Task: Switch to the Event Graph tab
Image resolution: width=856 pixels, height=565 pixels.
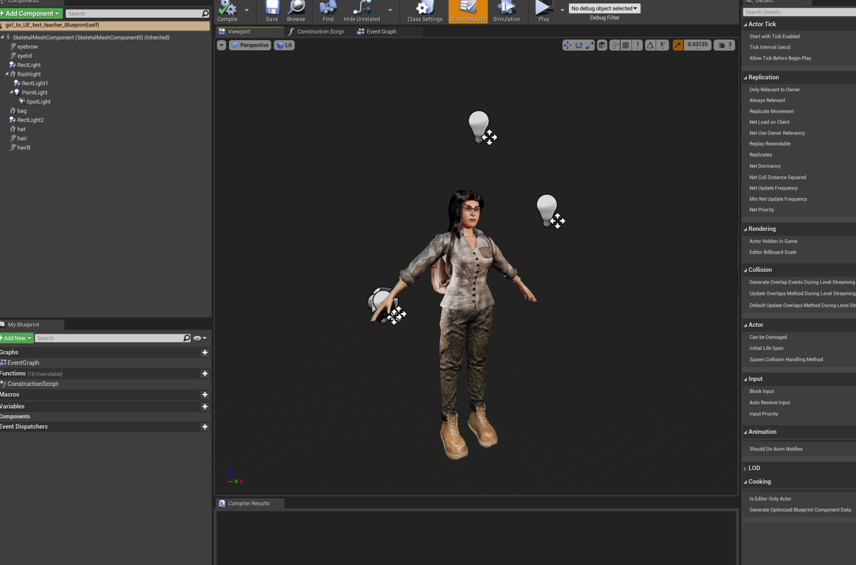Action: point(381,32)
